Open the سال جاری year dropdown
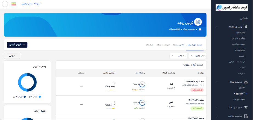The image size is (253, 120). point(198,56)
